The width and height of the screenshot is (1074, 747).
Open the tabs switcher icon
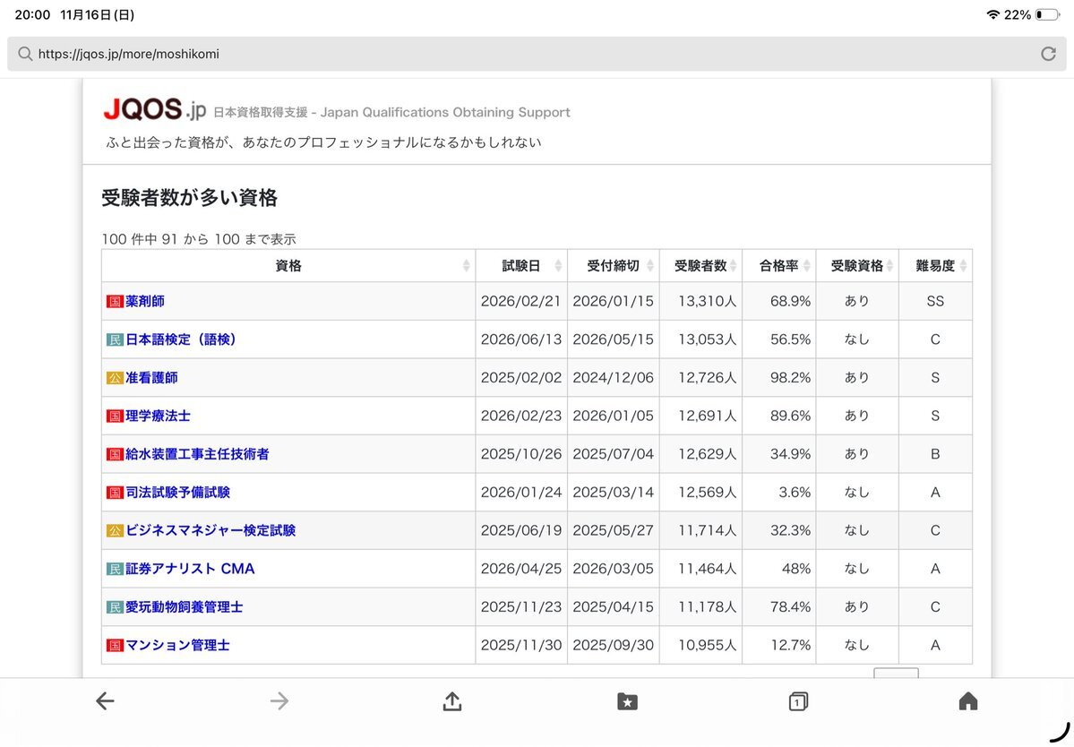point(798,702)
